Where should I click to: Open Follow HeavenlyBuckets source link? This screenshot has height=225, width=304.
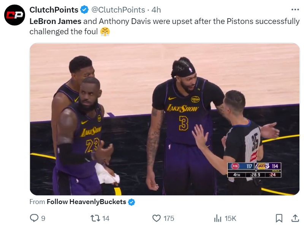(86, 202)
